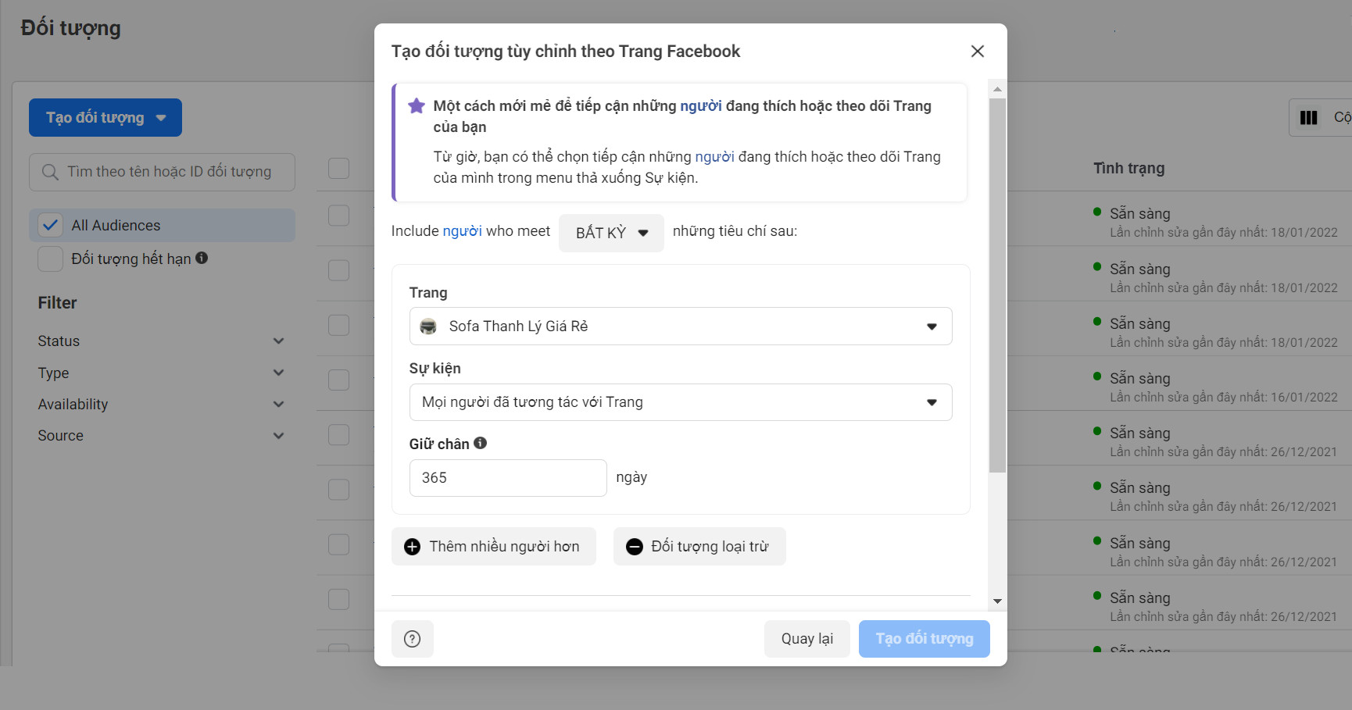Open the Trang page selector dropdown
Screen dimensions: 1352x710
681,326
